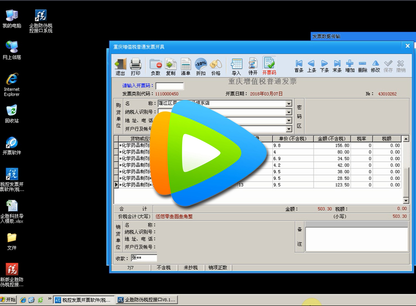Click the 金额(不含税) column header
The width and height of the screenshot is (416, 306).
(x=332, y=139)
